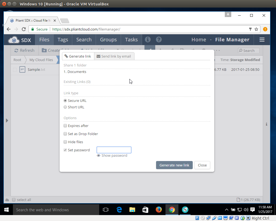The image size is (276, 221).
Task: Show hidden system tray icons chevron
Action: 227,210
